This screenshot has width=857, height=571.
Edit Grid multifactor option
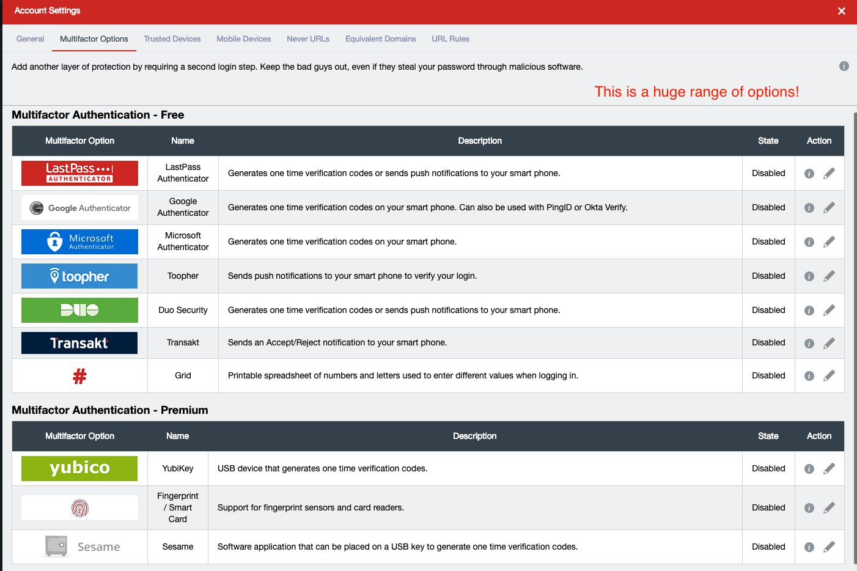click(x=829, y=376)
